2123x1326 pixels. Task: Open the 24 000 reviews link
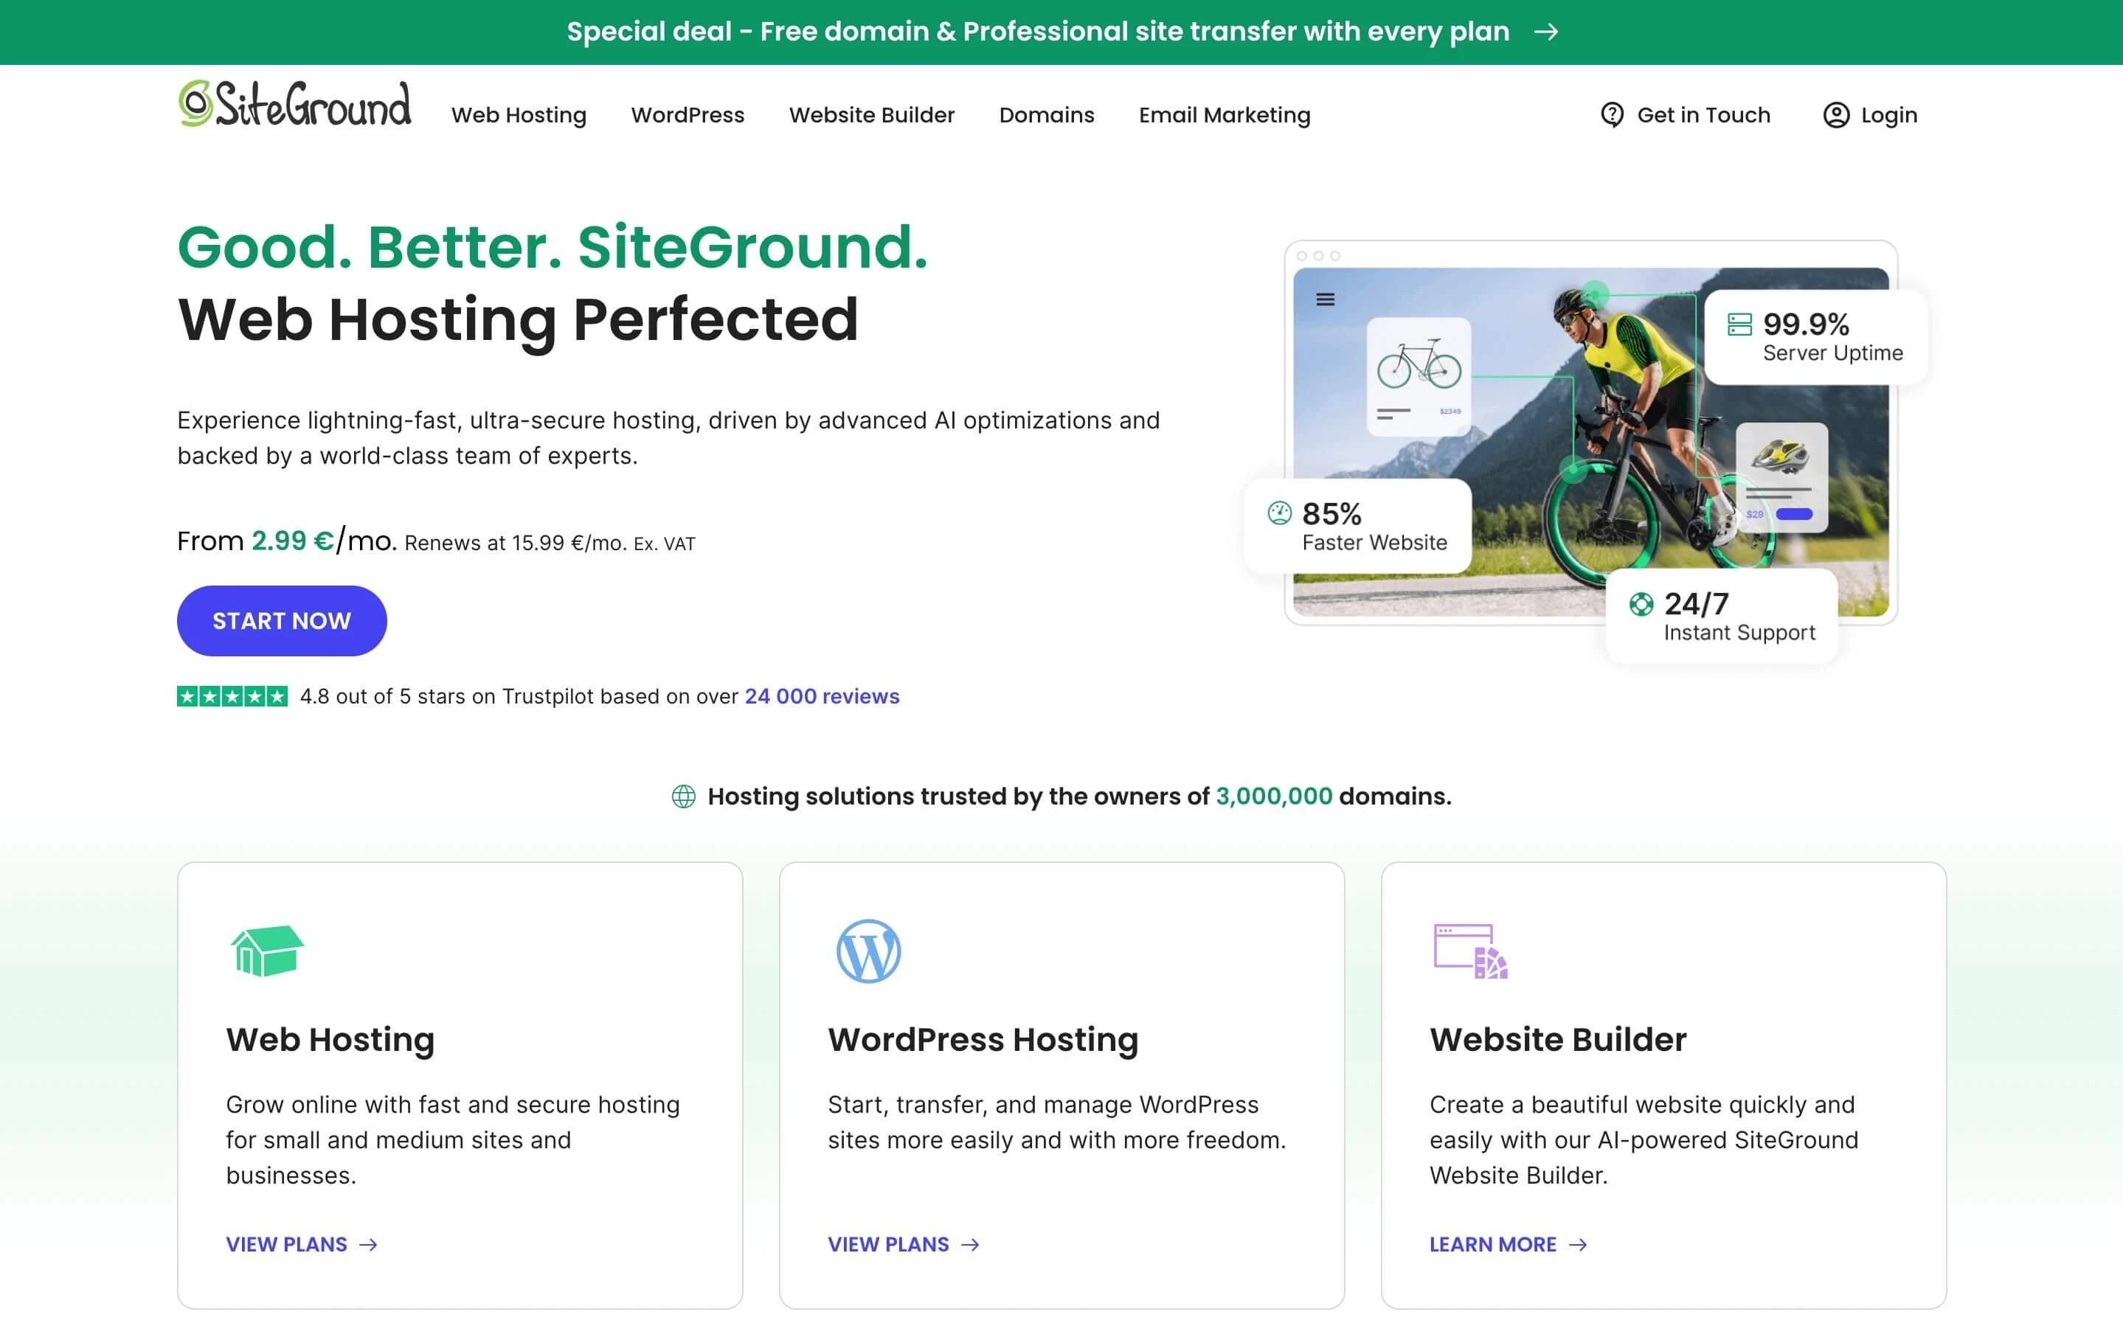(821, 696)
